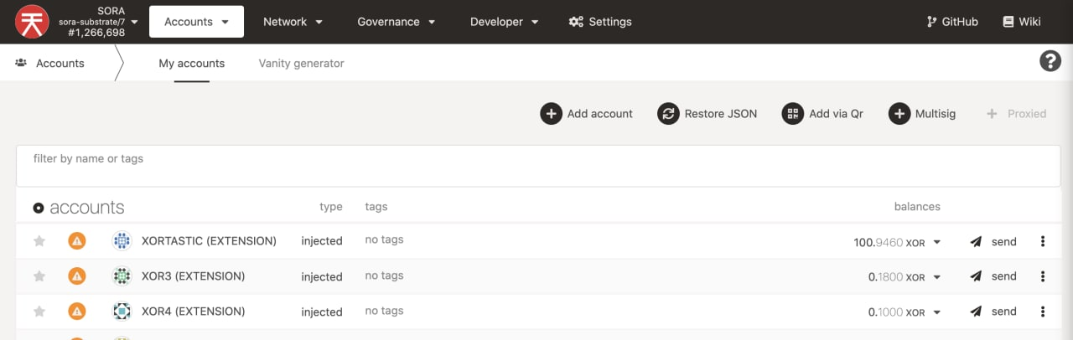Open the Wiki link
The image size is (1073, 340).
1022,22
